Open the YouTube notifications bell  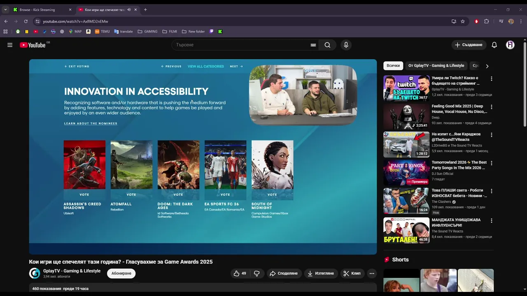coord(494,45)
